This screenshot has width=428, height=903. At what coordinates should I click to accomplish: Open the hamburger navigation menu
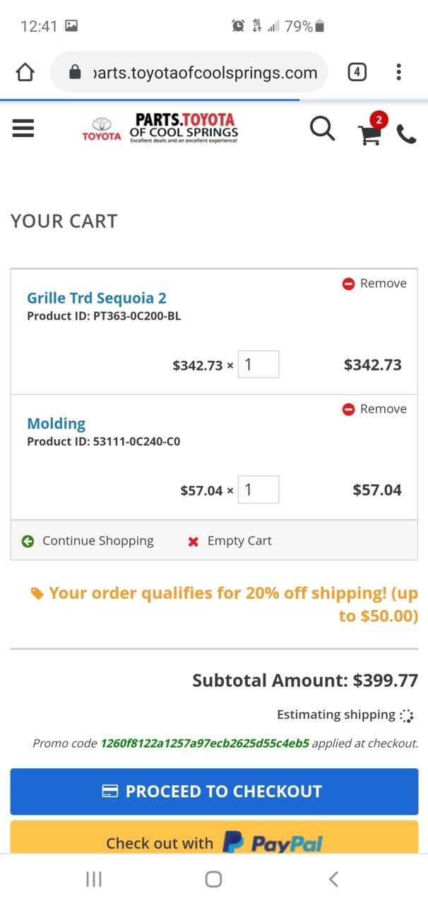click(23, 128)
